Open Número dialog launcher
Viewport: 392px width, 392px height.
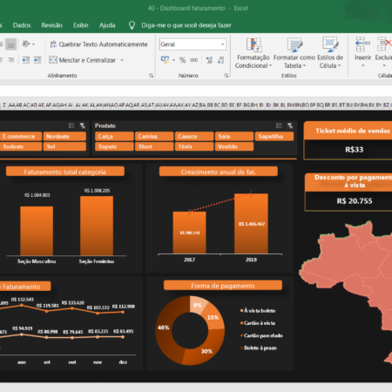point(226,76)
